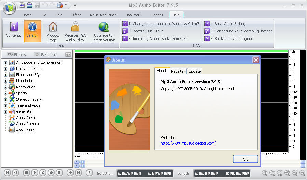Go to start of track button
The width and height of the screenshot is (307, 180).
click(x=7, y=172)
